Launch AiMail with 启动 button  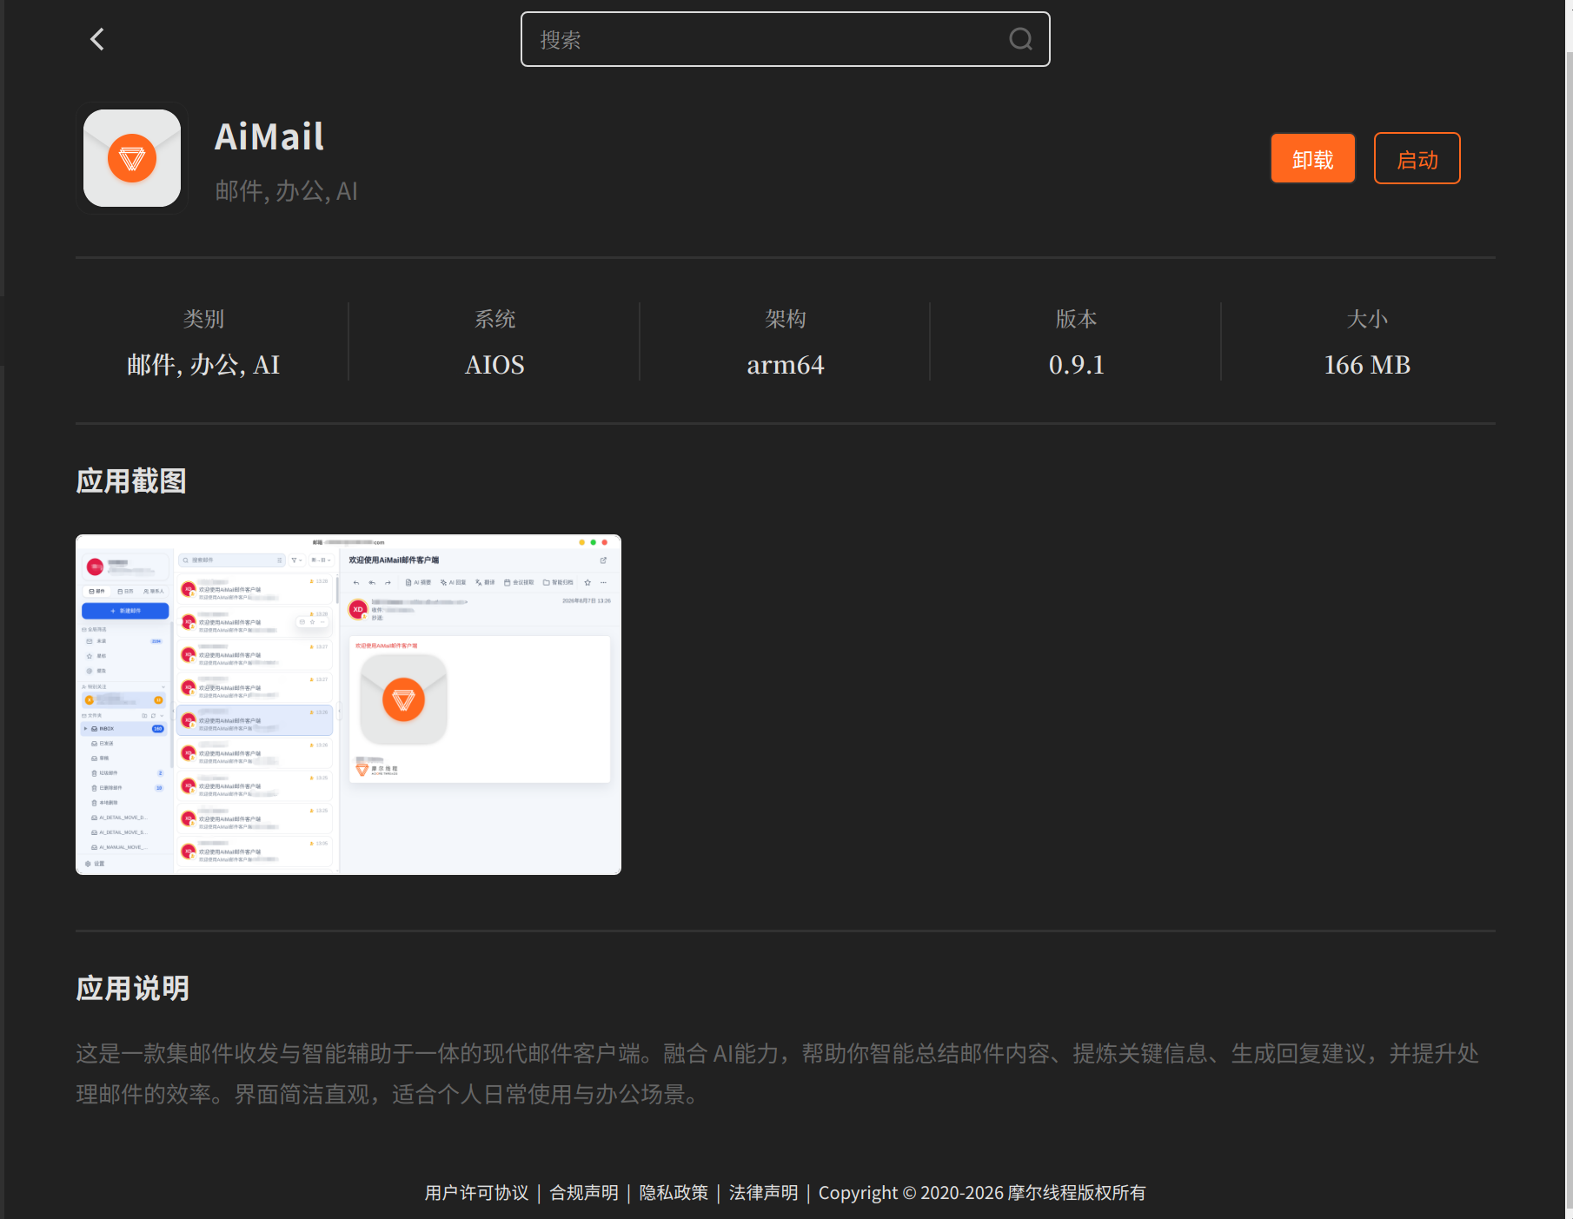coord(1417,158)
